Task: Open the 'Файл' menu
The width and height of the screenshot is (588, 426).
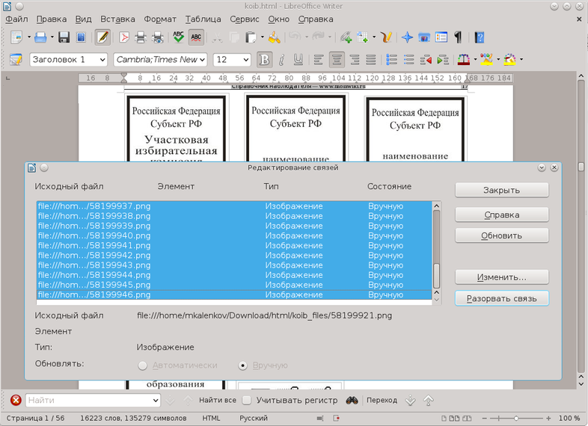Action: 16,19
